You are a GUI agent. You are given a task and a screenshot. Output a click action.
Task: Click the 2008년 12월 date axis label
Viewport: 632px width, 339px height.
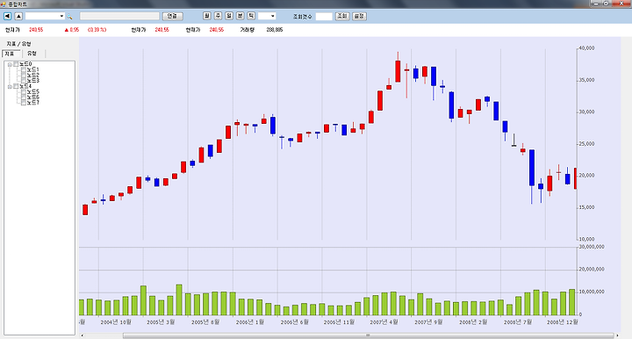pyautogui.click(x=563, y=322)
